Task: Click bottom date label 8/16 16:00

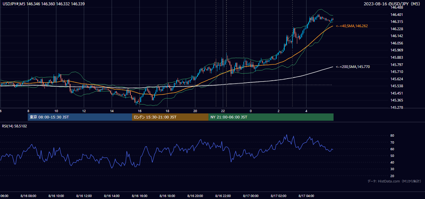Action: [139, 196]
